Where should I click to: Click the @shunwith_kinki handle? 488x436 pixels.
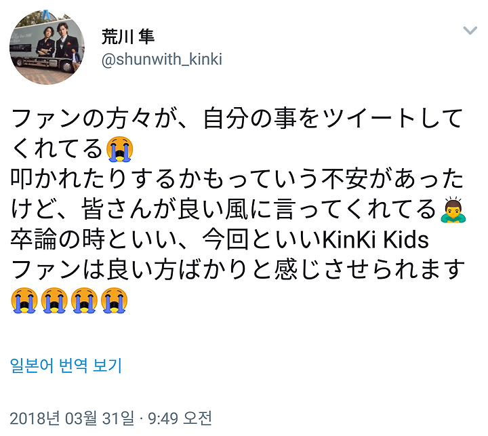161,59
